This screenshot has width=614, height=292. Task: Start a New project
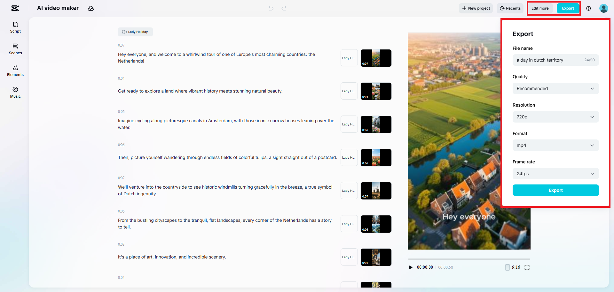(476, 8)
